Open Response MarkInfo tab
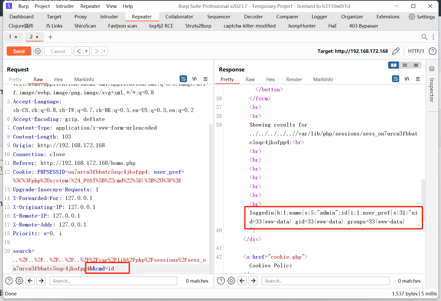The width and height of the screenshot is (441, 301). [x=323, y=79]
